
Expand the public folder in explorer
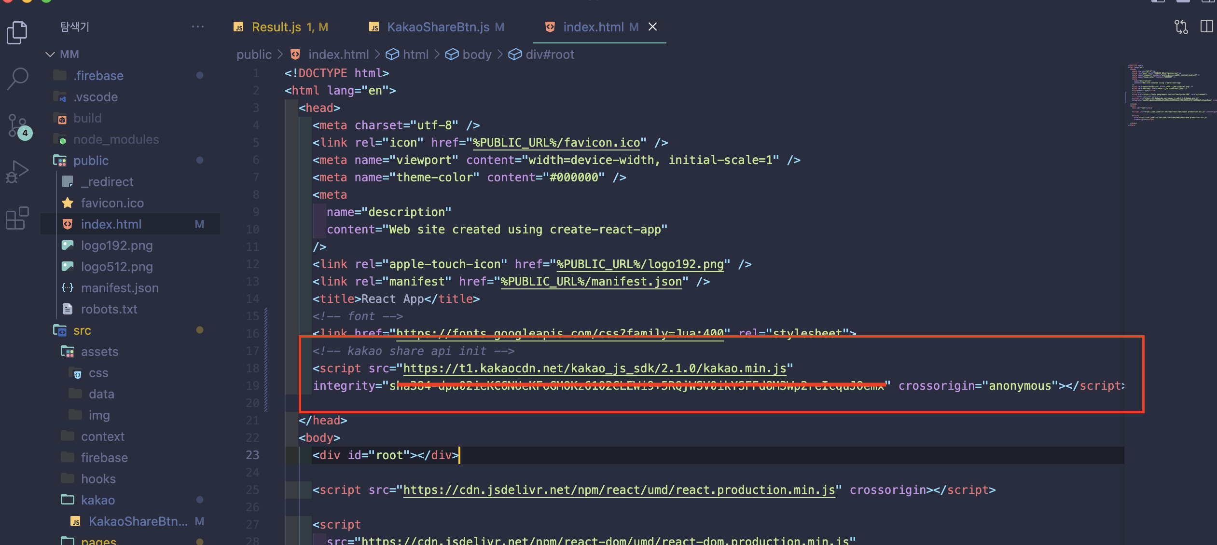pos(91,161)
